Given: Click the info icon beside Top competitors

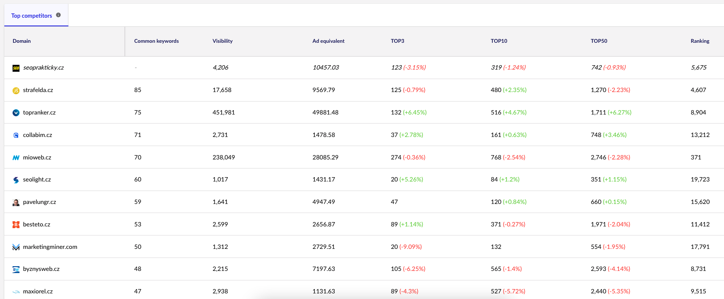Looking at the screenshot, I should point(58,15).
